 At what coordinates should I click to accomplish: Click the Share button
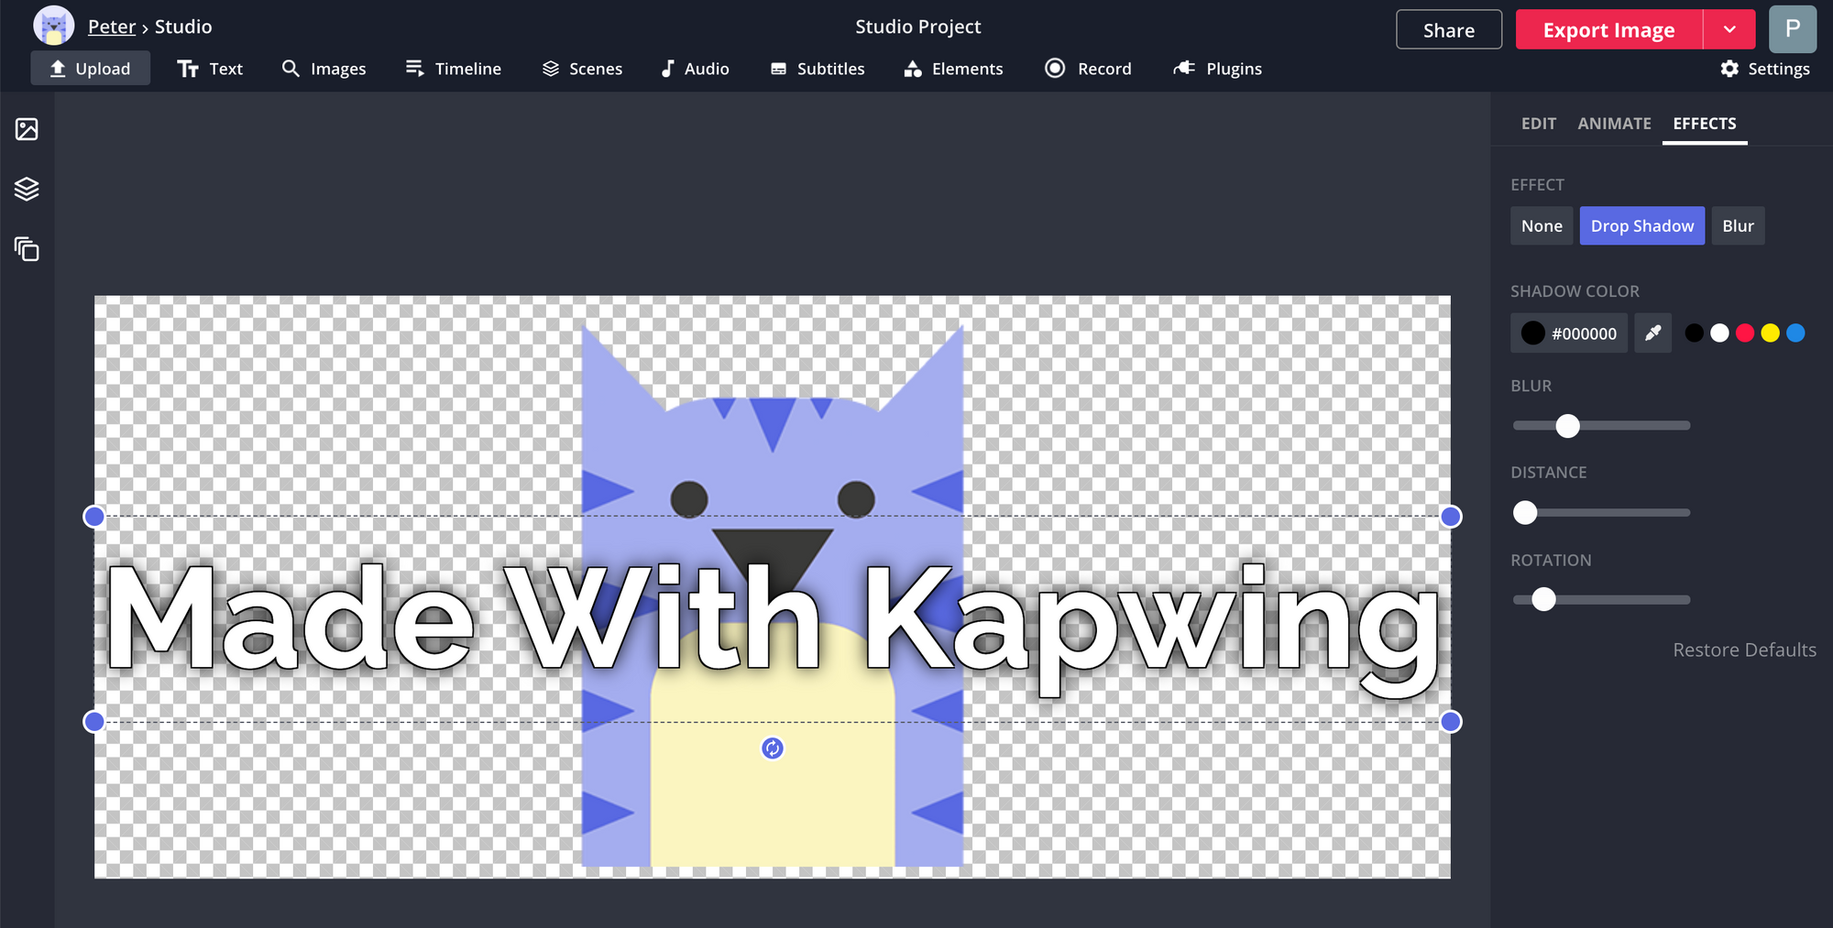[1448, 30]
